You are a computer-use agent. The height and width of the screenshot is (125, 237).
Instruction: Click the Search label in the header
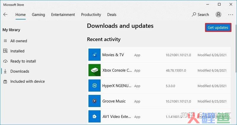203,14
